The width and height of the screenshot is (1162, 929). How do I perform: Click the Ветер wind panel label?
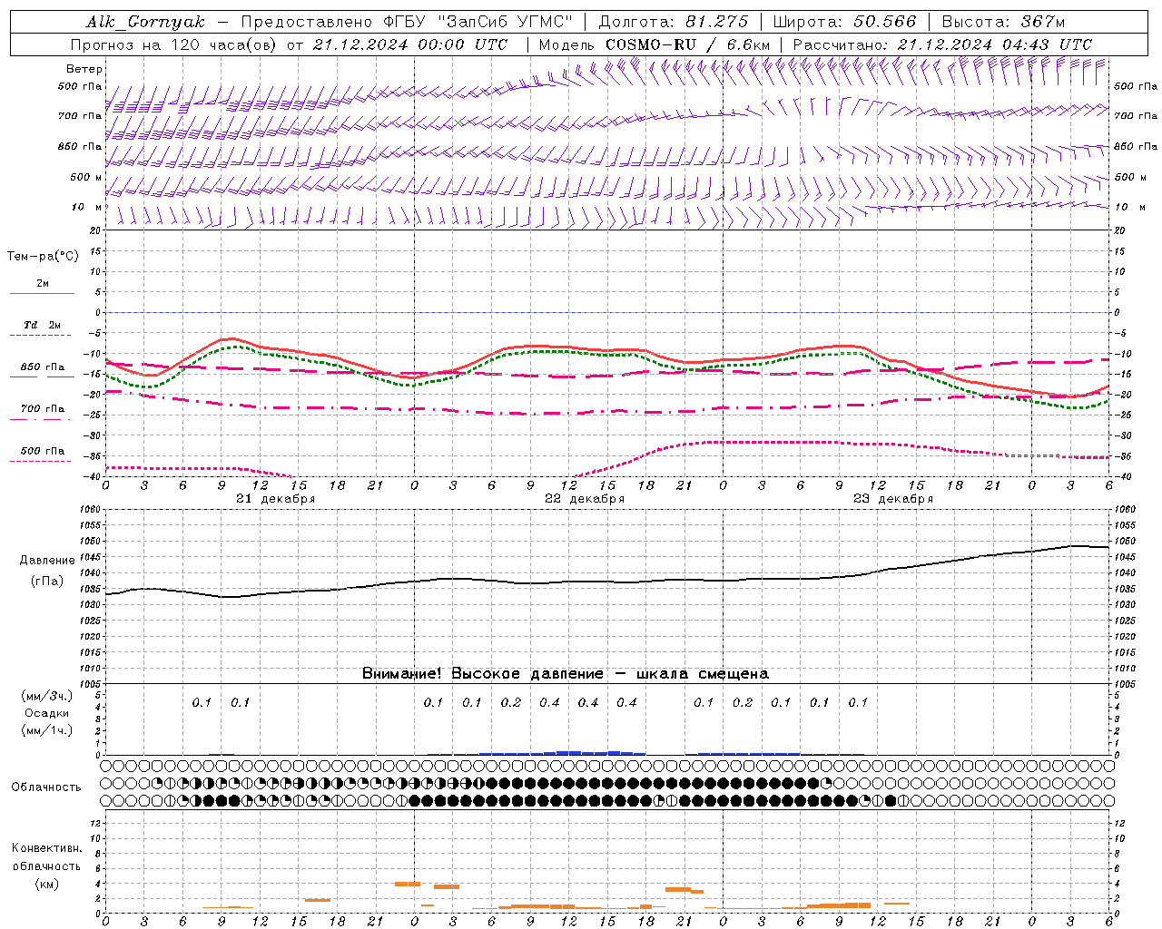point(84,69)
